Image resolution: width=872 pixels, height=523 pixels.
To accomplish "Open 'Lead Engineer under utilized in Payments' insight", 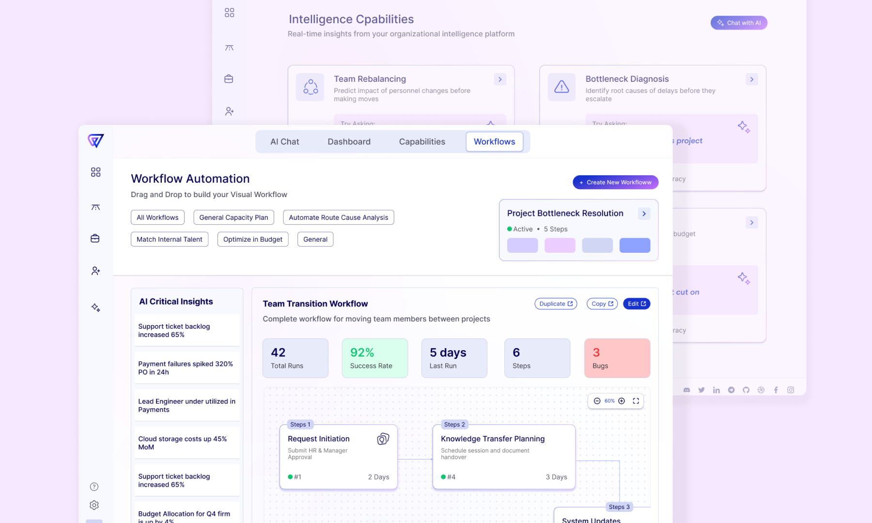I will (187, 405).
